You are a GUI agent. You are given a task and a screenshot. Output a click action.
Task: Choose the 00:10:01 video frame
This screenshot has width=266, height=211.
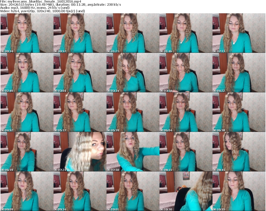(x=133, y=191)
